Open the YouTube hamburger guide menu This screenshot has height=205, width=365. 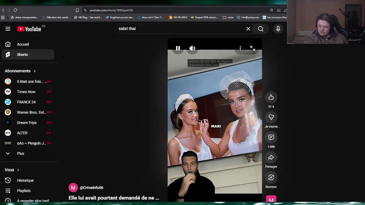click(8, 29)
